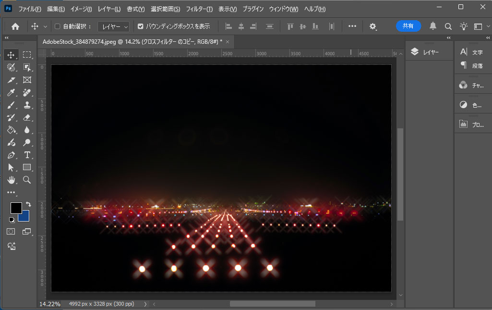The image size is (492, 310).
Task: Select the Eraser tool
Action: coord(27,117)
